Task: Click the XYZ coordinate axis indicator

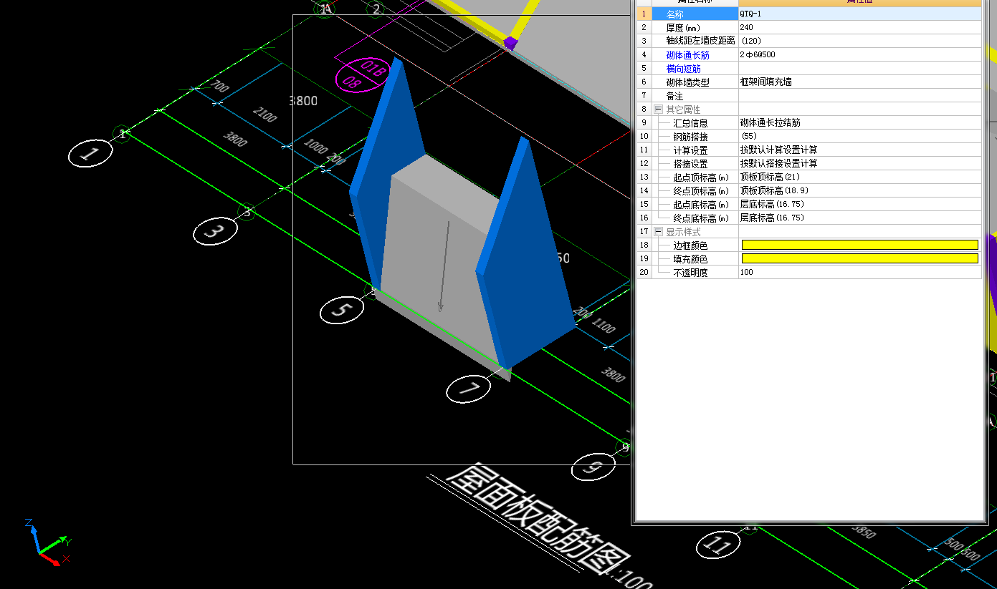Action: coord(46,542)
